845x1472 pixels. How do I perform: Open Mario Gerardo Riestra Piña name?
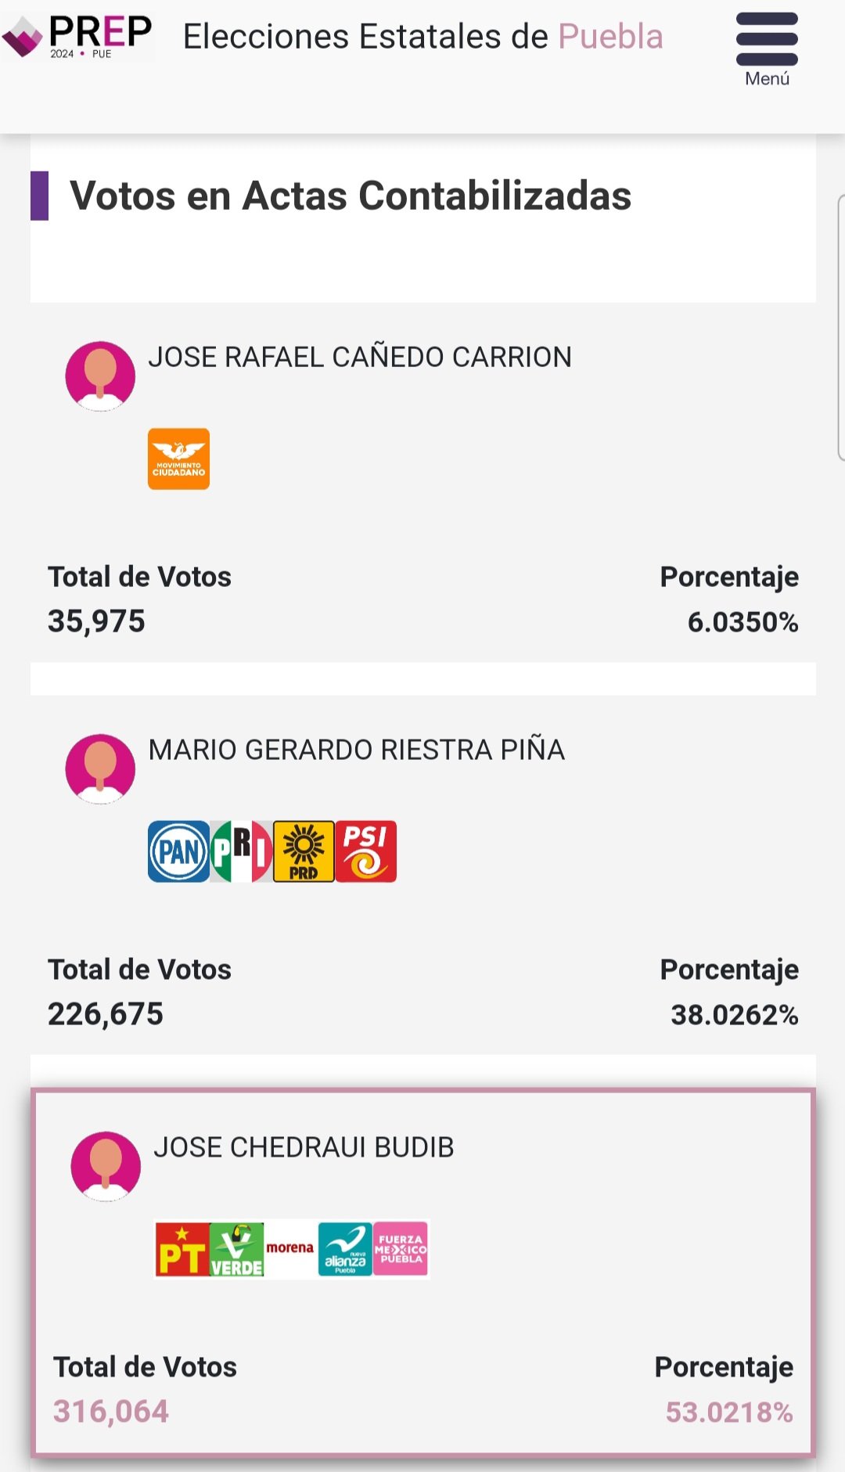356,750
